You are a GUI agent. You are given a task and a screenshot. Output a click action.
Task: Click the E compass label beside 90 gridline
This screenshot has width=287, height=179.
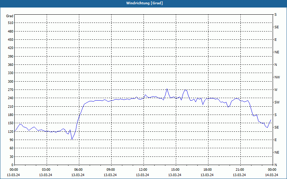tap(276, 140)
